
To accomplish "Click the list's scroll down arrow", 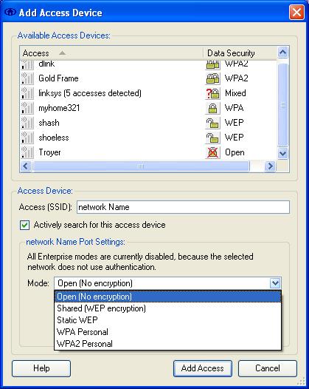I will [x=282, y=153].
